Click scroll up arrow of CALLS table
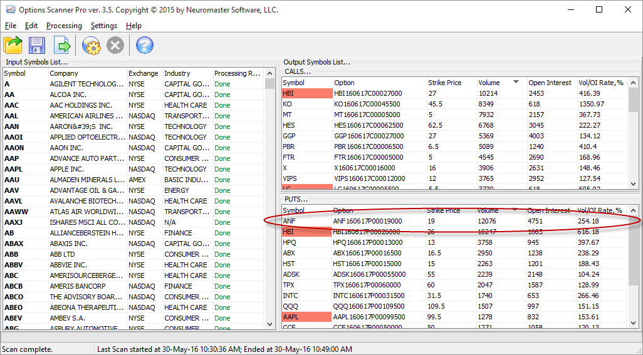The image size is (643, 355). (x=633, y=83)
